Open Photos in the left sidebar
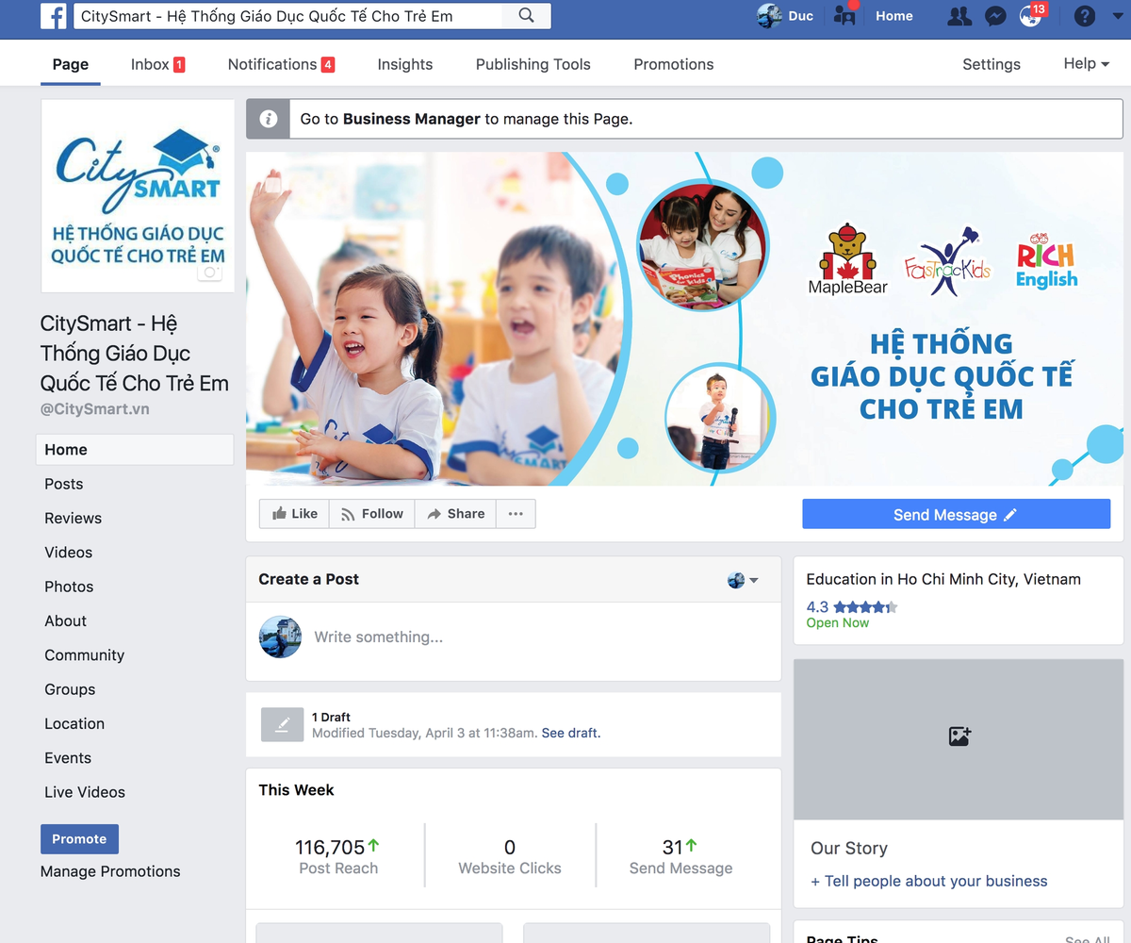The image size is (1131, 943). click(x=69, y=587)
